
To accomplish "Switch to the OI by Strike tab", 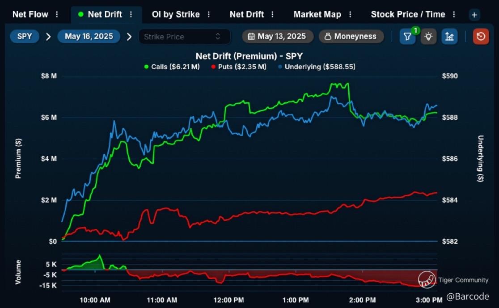I will point(176,15).
